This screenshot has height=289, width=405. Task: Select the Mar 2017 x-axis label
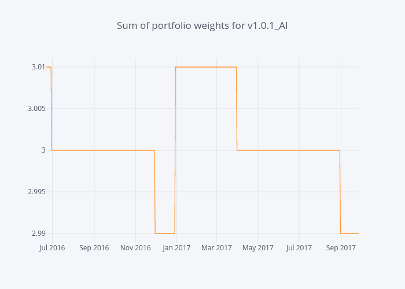pyautogui.click(x=216, y=248)
